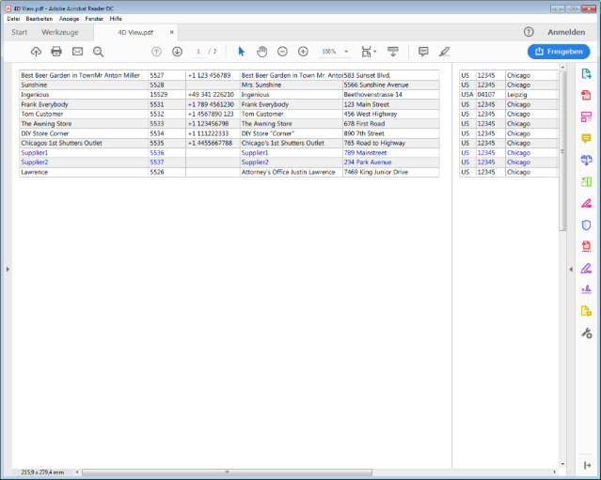Screen dimensions: 601x480
Task: Open the pink Redact sidebar tool
Action: coord(586,203)
